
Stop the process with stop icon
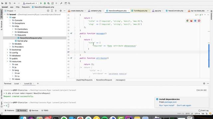pyautogui.click(x=56, y=3)
